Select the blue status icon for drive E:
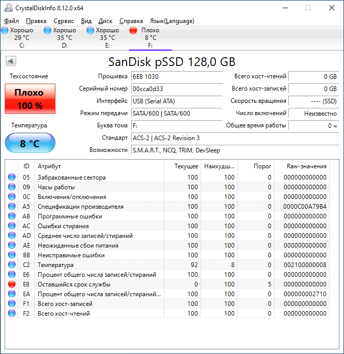 pyautogui.click(x=90, y=30)
